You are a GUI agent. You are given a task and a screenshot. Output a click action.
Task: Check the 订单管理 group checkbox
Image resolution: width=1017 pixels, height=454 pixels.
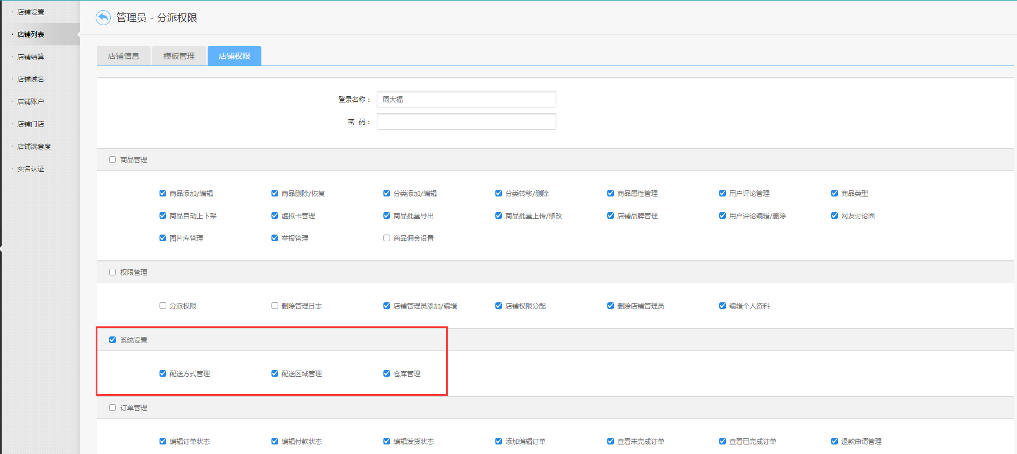coord(113,408)
